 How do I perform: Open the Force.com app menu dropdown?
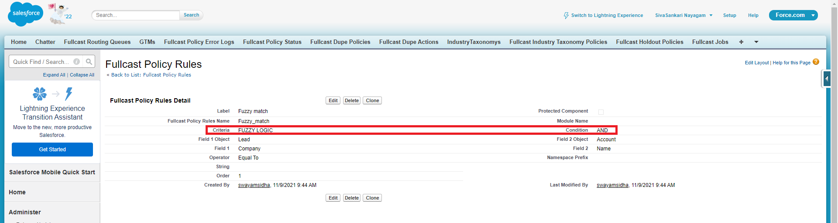[x=813, y=15]
